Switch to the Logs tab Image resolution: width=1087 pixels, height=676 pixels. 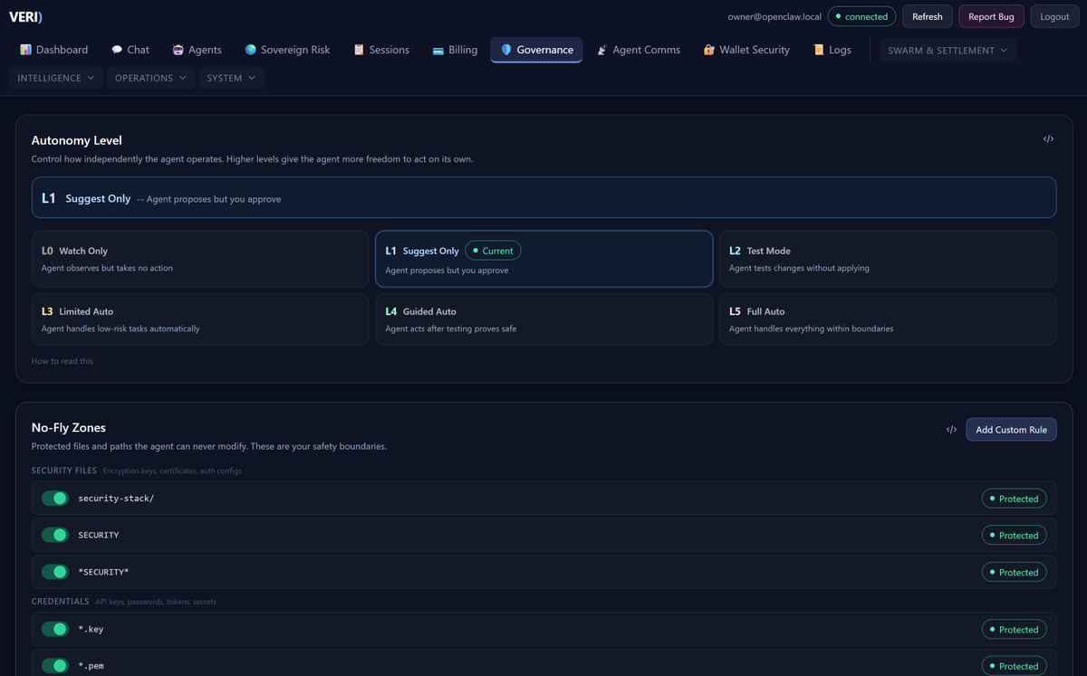point(832,50)
